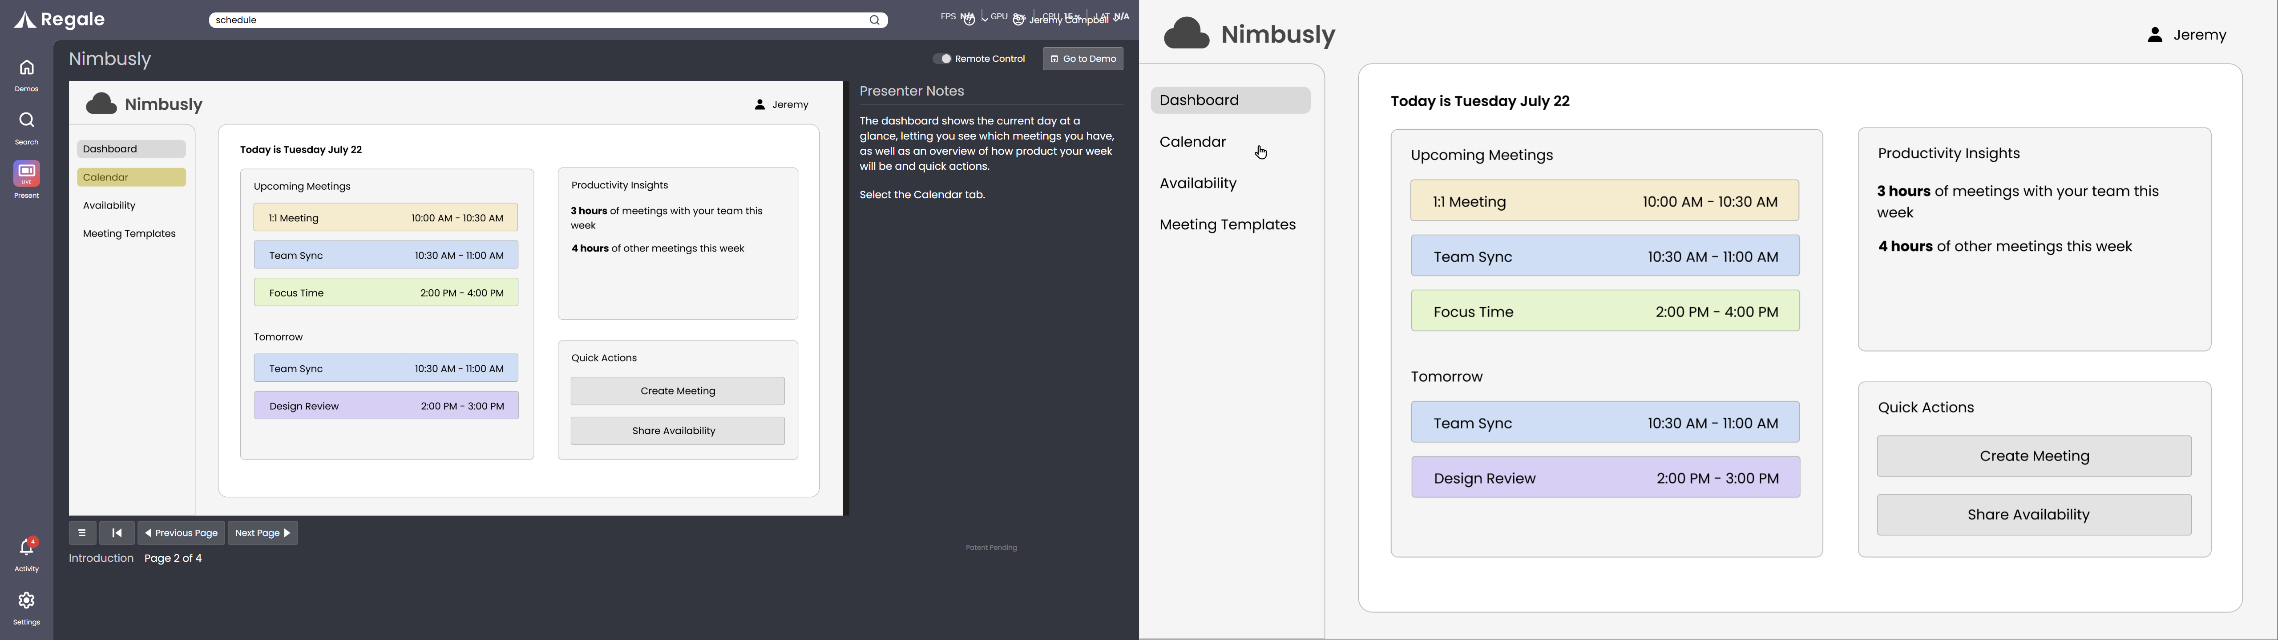
Task: Open the help question mark icon
Action: point(969,20)
